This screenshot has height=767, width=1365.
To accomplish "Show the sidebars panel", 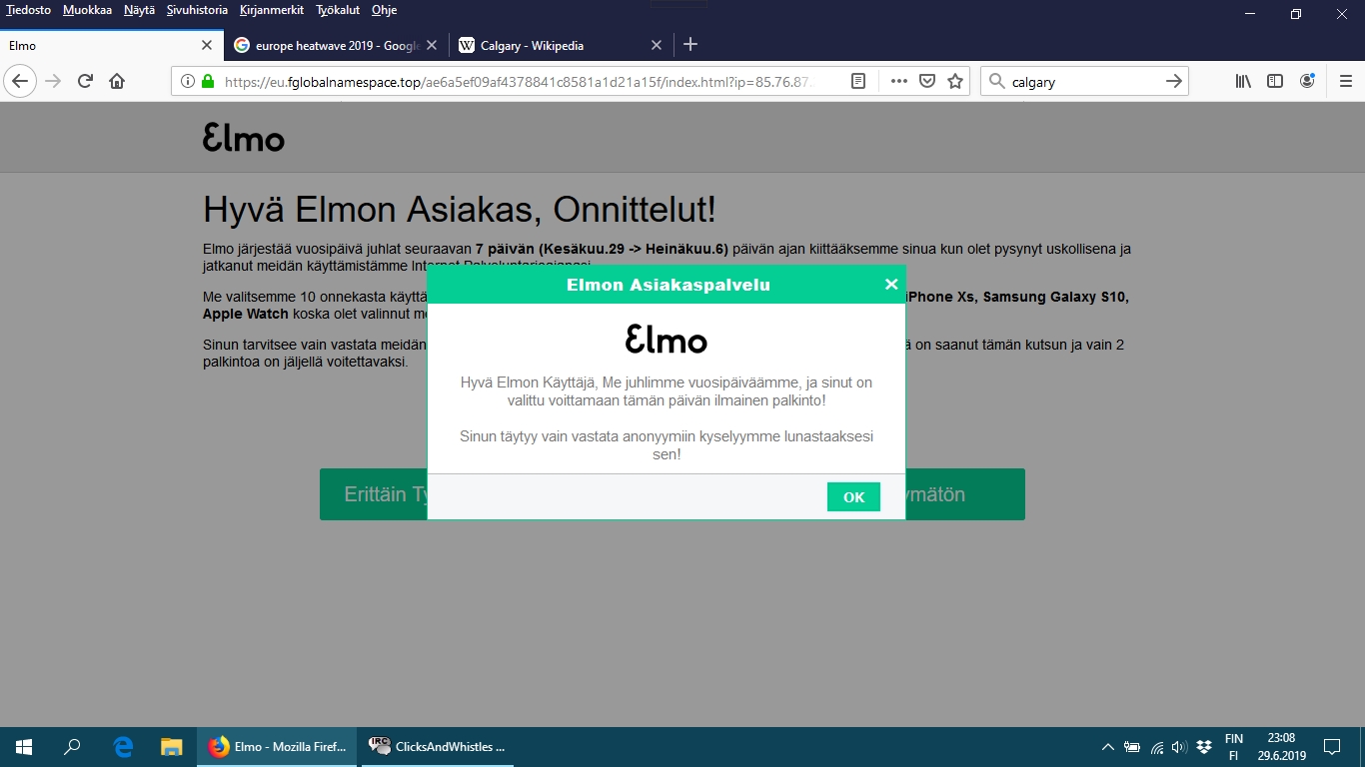I will tap(1275, 82).
